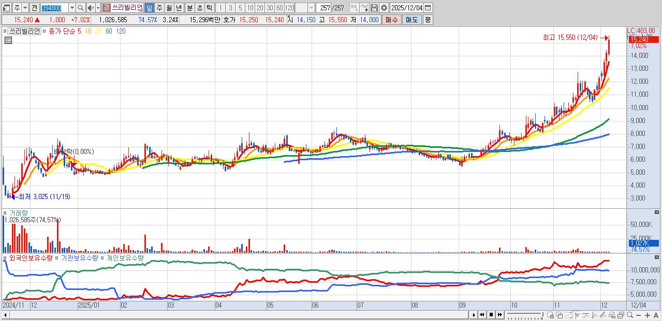The height and width of the screenshot is (321, 662).
Task: Click the scroll left arrow at bottom
Action: click(x=5, y=315)
